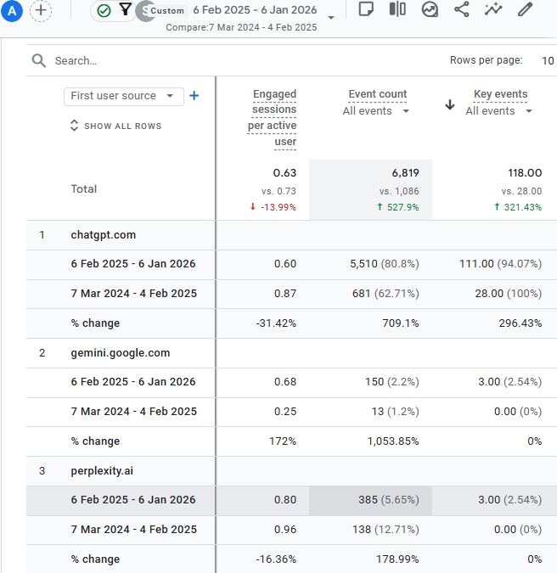Click chatgpt.com event count 5,510 (80.8%)

coord(385,264)
